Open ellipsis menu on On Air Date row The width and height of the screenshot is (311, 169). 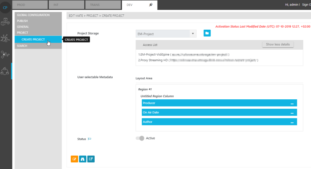tap(292, 112)
